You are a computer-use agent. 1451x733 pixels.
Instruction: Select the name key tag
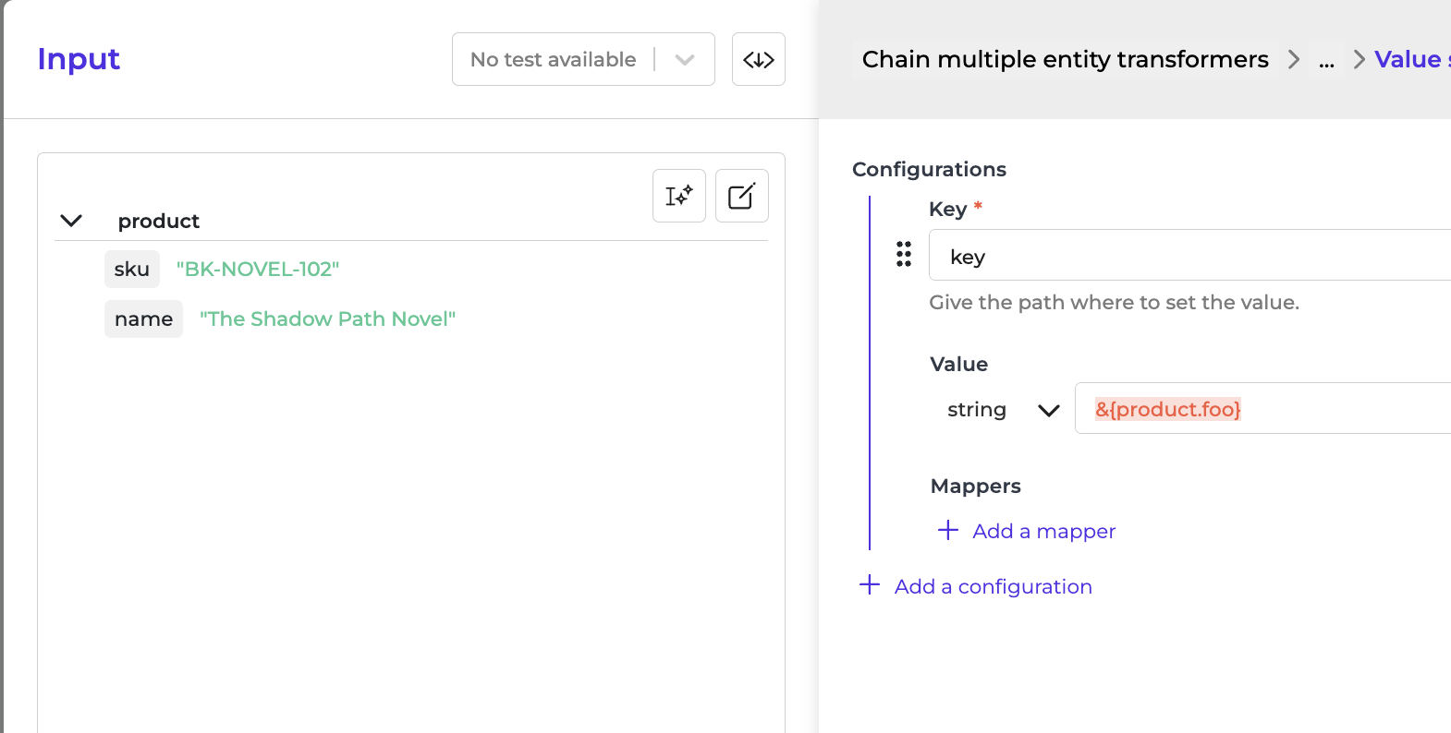(x=143, y=319)
